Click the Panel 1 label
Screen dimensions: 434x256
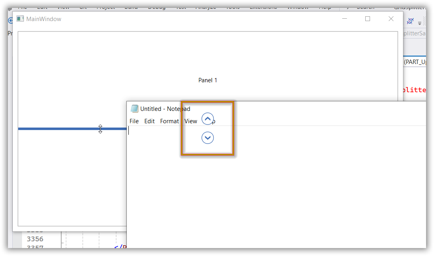(207, 80)
